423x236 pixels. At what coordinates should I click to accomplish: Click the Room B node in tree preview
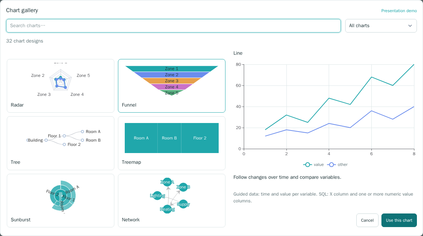pyautogui.click(x=82, y=140)
